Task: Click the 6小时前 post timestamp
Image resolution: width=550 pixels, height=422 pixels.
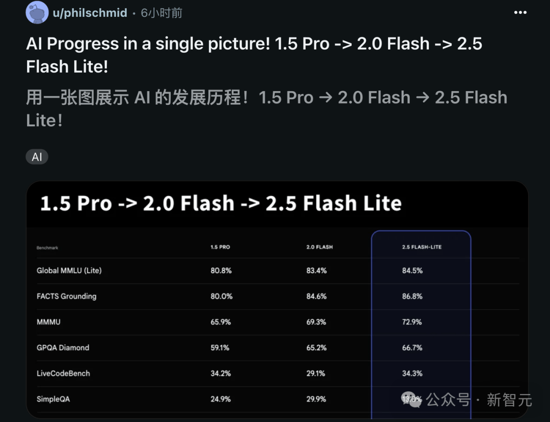Action: (161, 13)
